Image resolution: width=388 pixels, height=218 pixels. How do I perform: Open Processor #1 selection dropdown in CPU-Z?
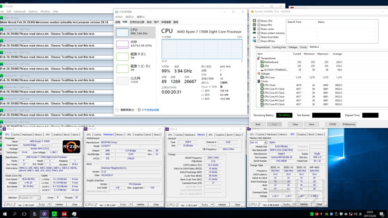pos(29,198)
